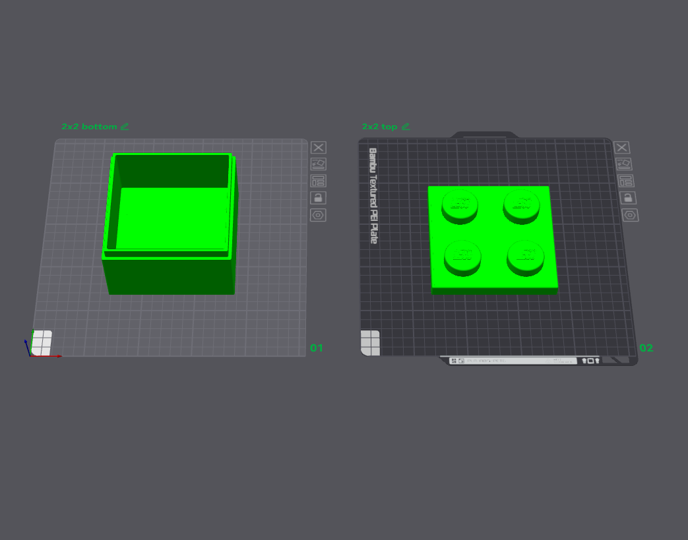This screenshot has height=540, width=688.
Task: Auto-orient objects on the 2x2 top plate
Action: tap(623, 164)
